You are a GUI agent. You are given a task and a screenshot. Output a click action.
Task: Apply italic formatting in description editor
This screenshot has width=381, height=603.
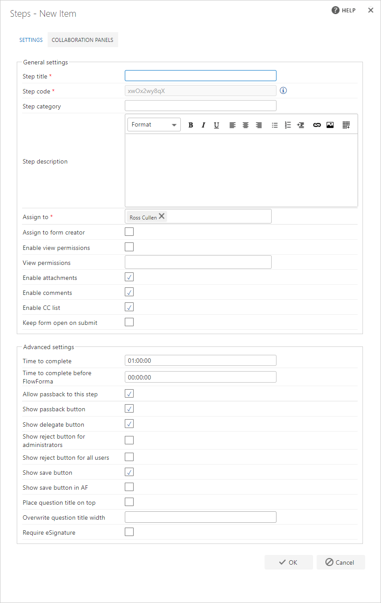(x=203, y=125)
